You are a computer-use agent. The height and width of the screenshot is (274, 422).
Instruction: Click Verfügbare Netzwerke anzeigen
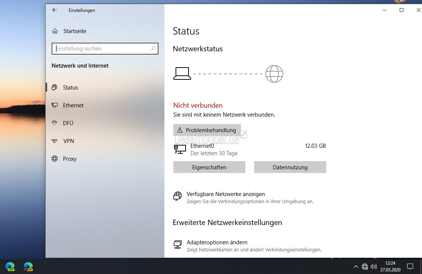pyautogui.click(x=226, y=194)
